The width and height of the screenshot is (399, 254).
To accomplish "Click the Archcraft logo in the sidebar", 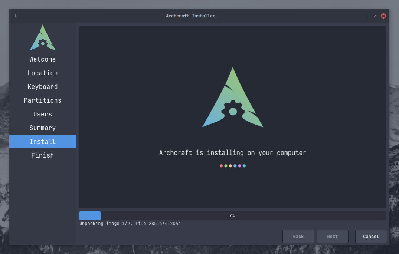I will tap(43, 37).
